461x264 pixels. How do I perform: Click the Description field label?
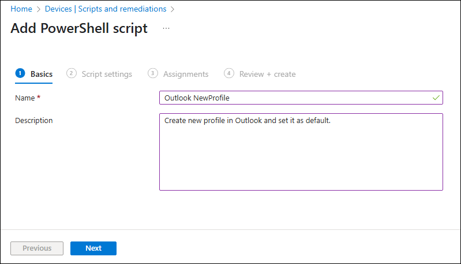(33, 121)
